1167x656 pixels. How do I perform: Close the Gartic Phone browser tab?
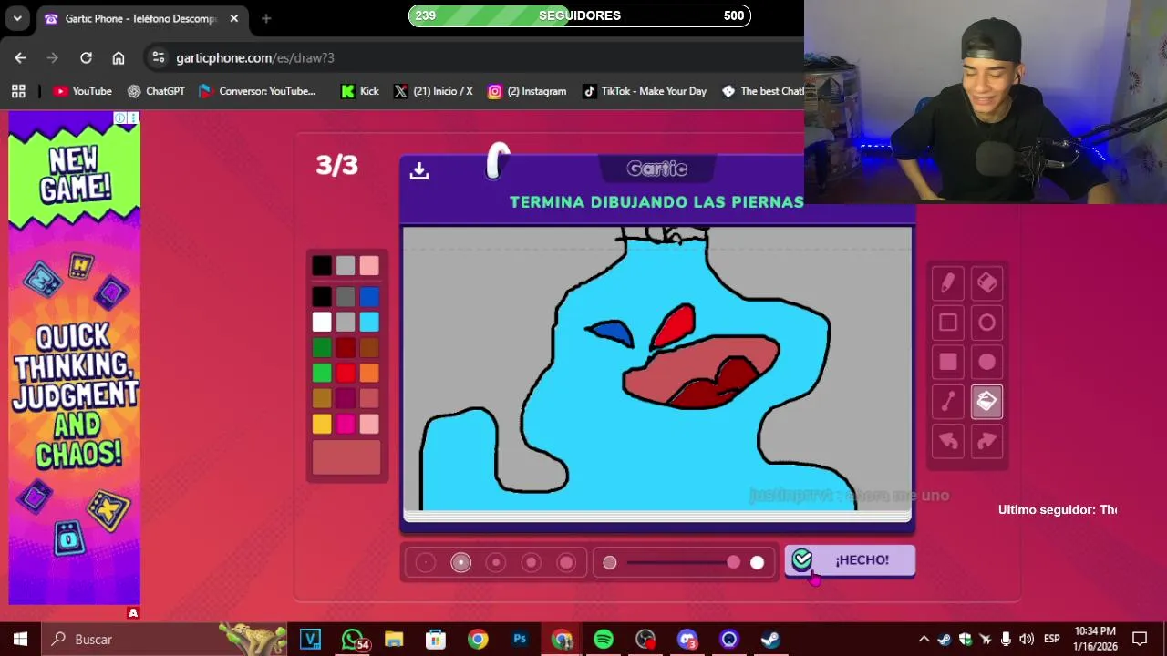tap(234, 18)
